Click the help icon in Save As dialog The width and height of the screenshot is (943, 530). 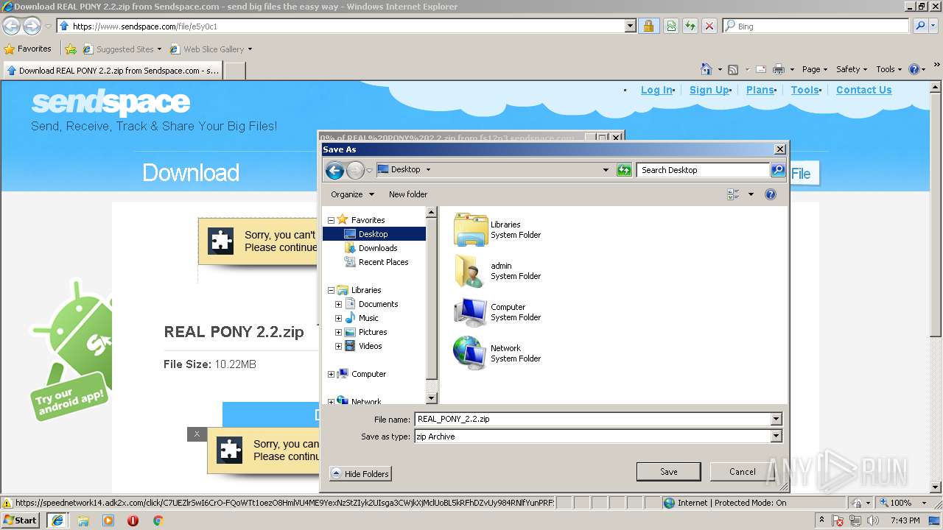pos(771,194)
